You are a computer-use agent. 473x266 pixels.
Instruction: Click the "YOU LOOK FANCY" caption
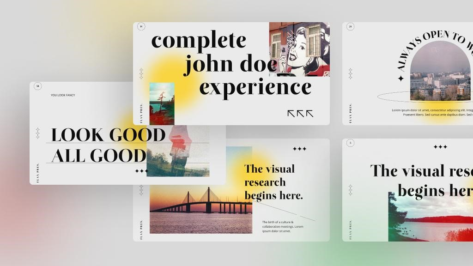tap(63, 95)
